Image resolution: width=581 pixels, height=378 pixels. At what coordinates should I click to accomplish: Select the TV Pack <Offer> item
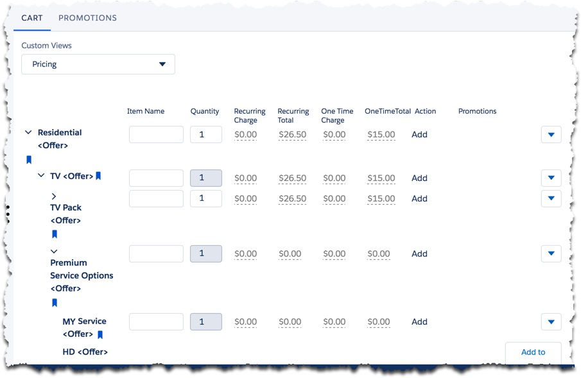tap(66, 214)
